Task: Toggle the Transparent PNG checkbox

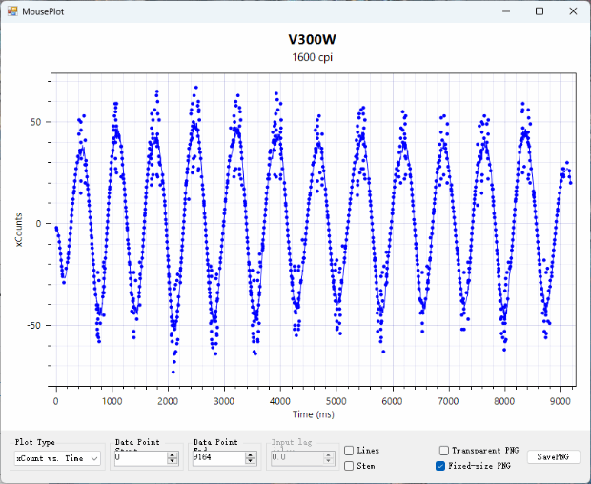Action: [444, 451]
